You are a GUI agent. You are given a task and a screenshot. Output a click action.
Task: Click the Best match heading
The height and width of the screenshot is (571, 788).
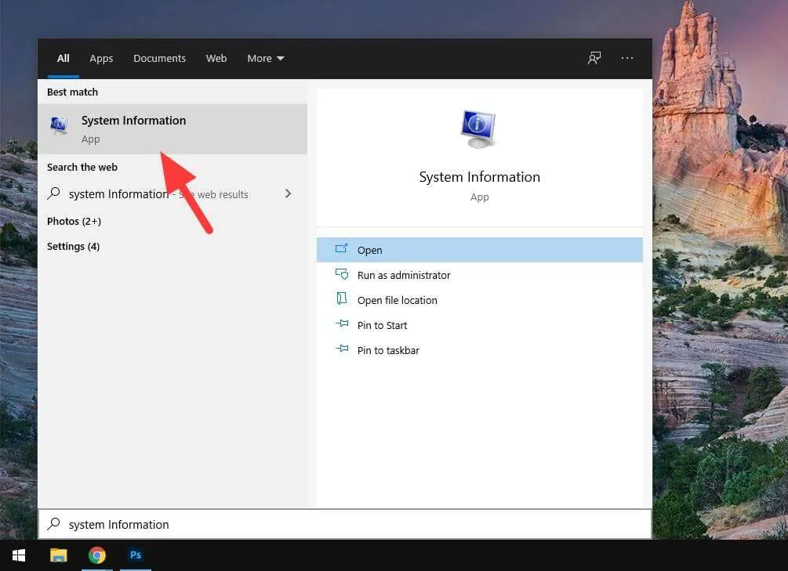pos(72,92)
